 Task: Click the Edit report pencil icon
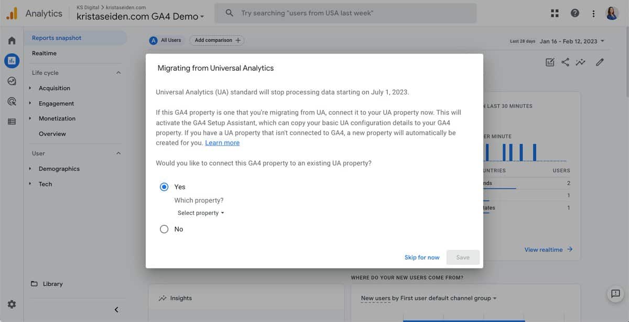coord(600,62)
